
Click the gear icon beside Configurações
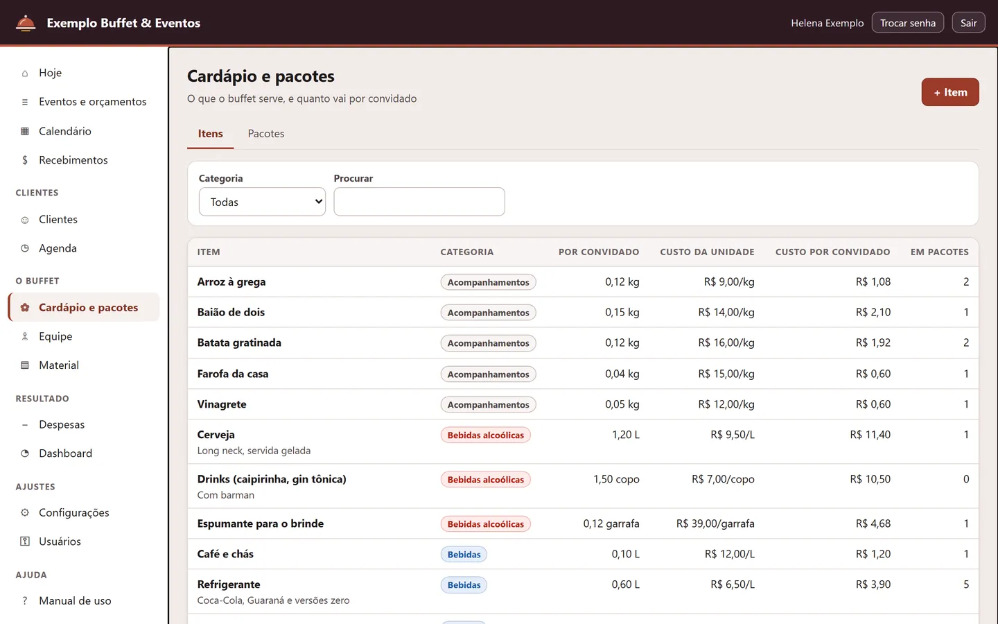click(x=25, y=513)
